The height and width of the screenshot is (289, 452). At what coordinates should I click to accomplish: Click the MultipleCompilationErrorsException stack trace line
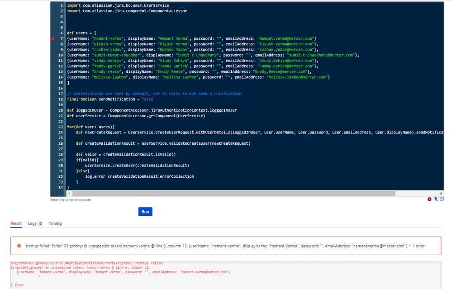pyautogui.click(x=87, y=263)
